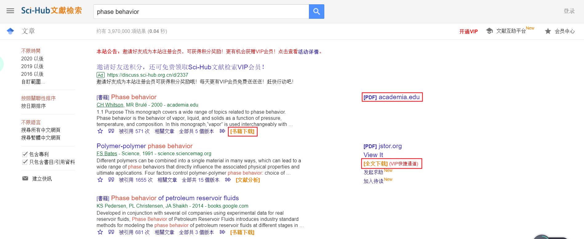
Task: Open 相關文章 for Whitson result
Action: click(164, 131)
